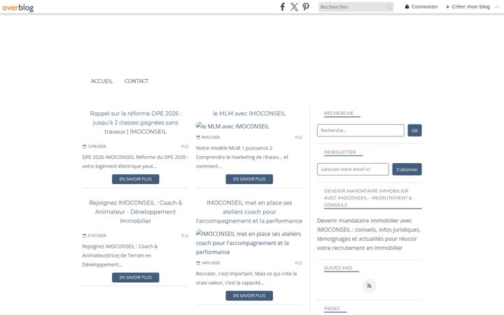Screen dimensions: 504x315
Task: Share via the X (Twitter) icon
Action: point(294,7)
